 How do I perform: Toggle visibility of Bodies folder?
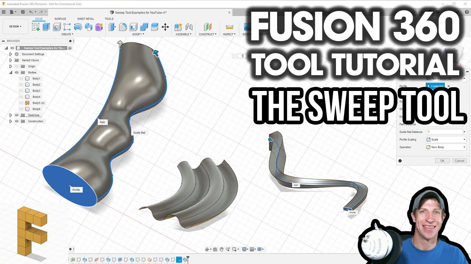point(17,73)
